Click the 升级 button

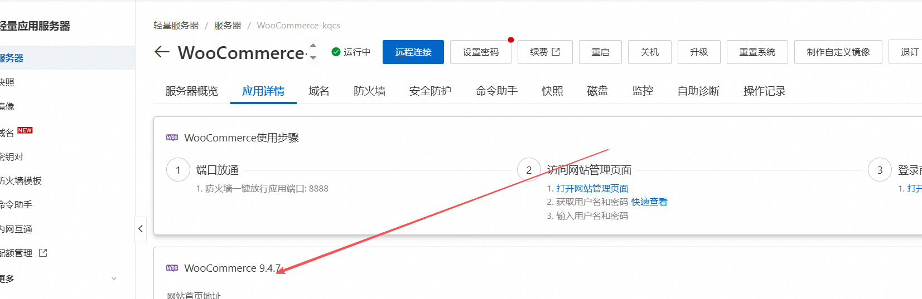point(699,52)
